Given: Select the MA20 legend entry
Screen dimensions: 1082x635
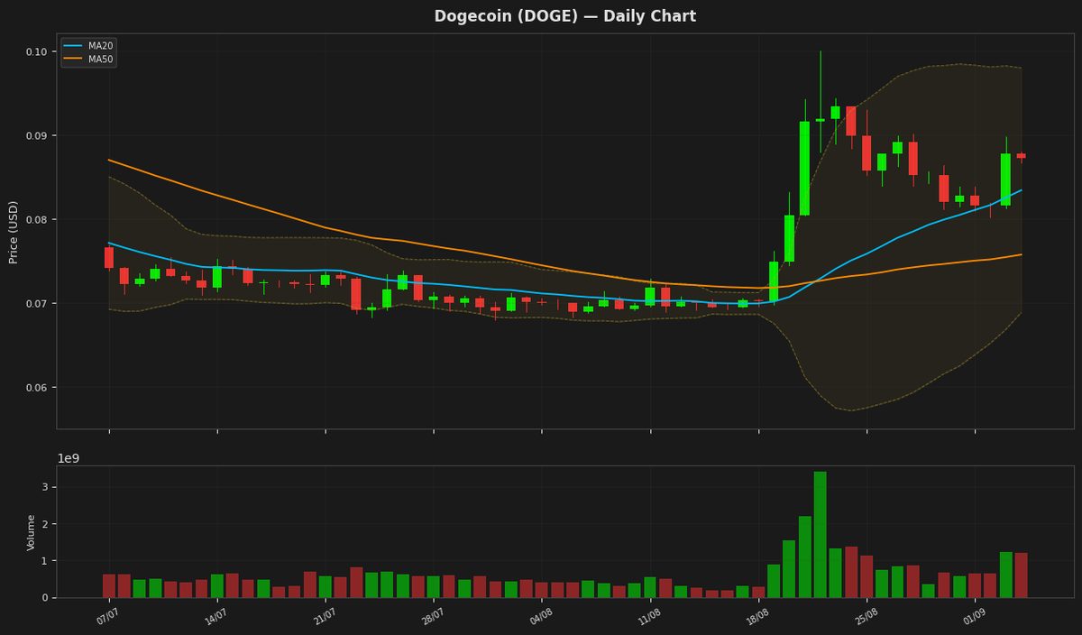Looking at the screenshot, I should coord(88,45).
